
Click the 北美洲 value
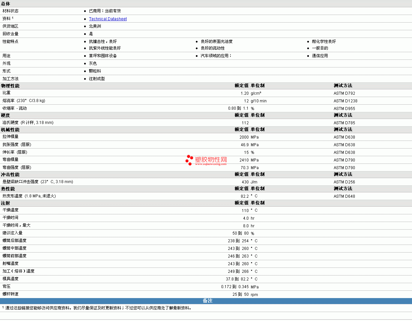click(95, 26)
